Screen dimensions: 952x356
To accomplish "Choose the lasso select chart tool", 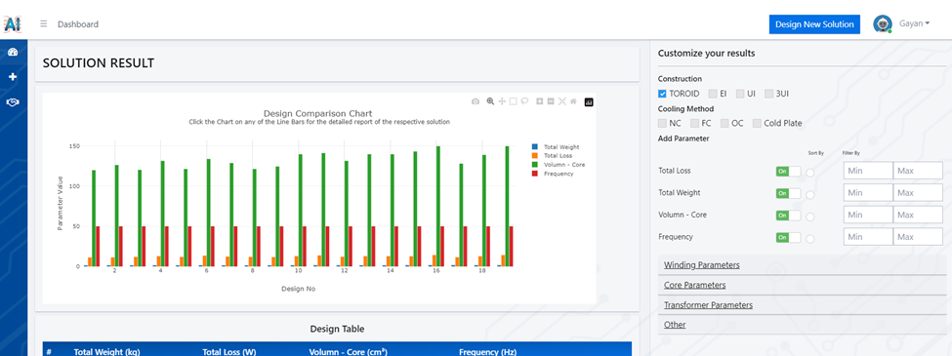I will [x=524, y=101].
